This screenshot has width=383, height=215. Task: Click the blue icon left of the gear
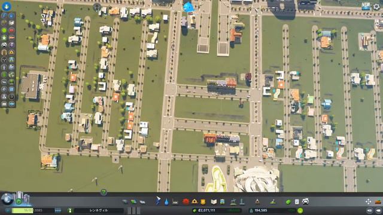click(x=366, y=7)
